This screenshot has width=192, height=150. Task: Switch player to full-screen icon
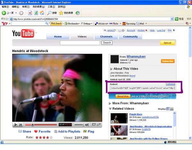[99, 124]
